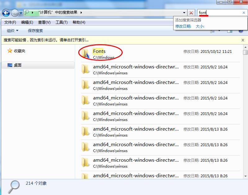
Task: Open the 帮助(H) menu
Action: point(79,22)
